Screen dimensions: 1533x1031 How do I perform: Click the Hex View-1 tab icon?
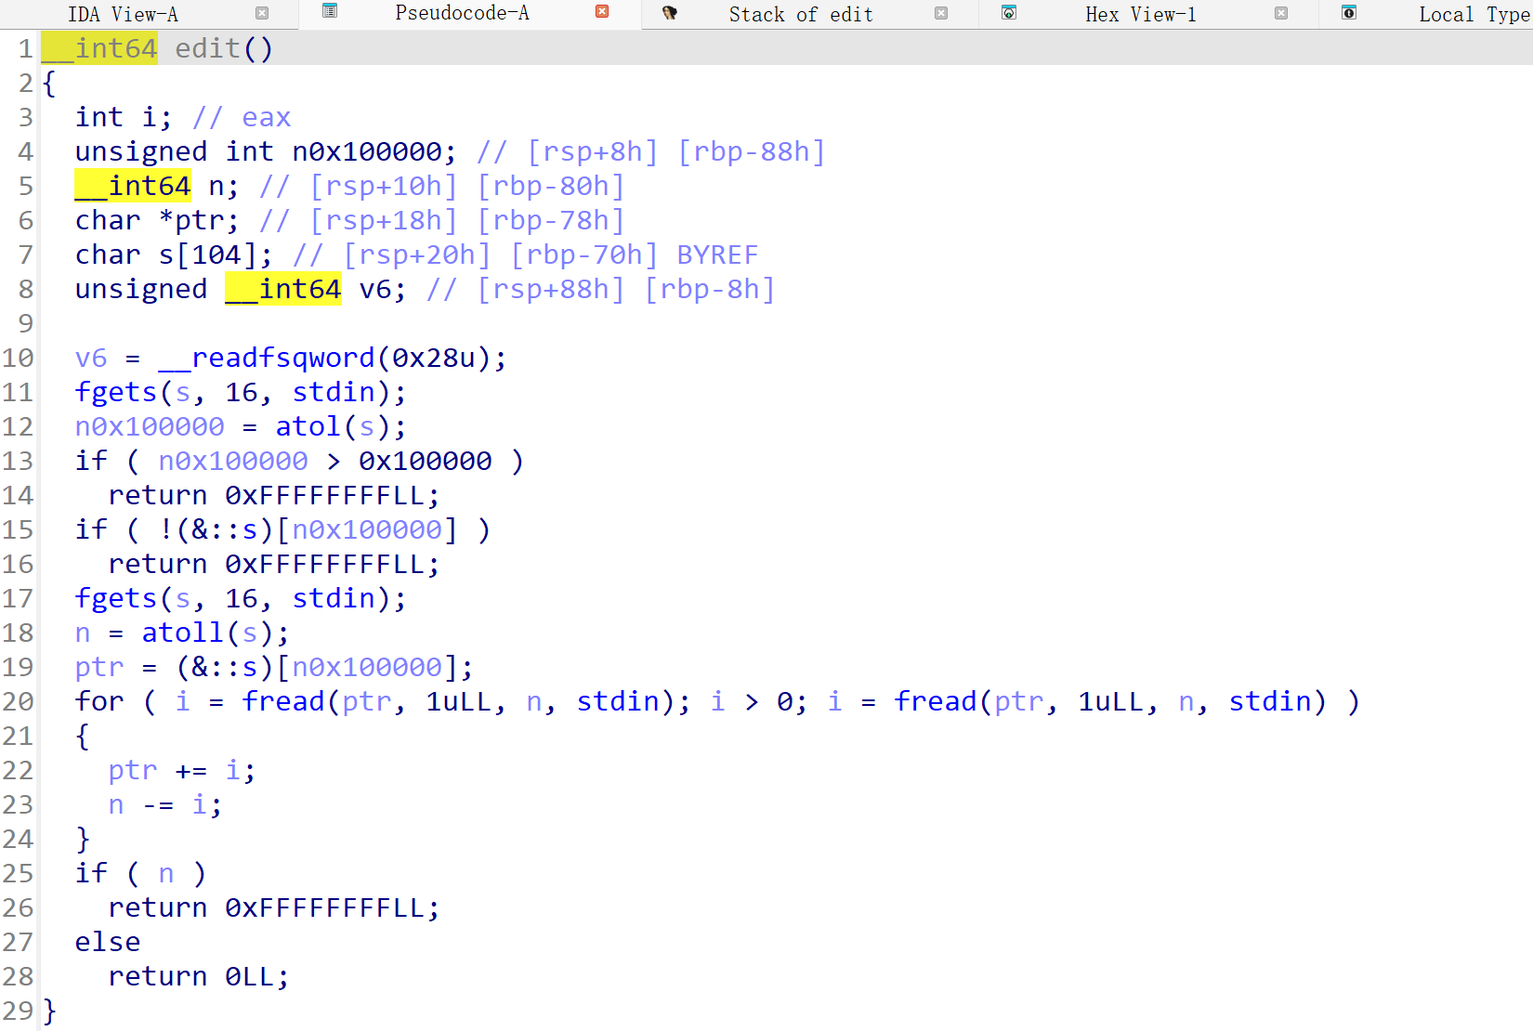(x=1009, y=12)
